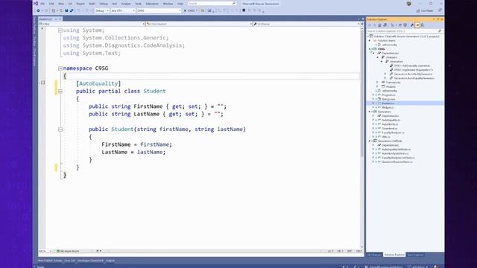
Task: Open the type navigation dropdown showing C9SG.Student
Action: [x=199, y=24]
